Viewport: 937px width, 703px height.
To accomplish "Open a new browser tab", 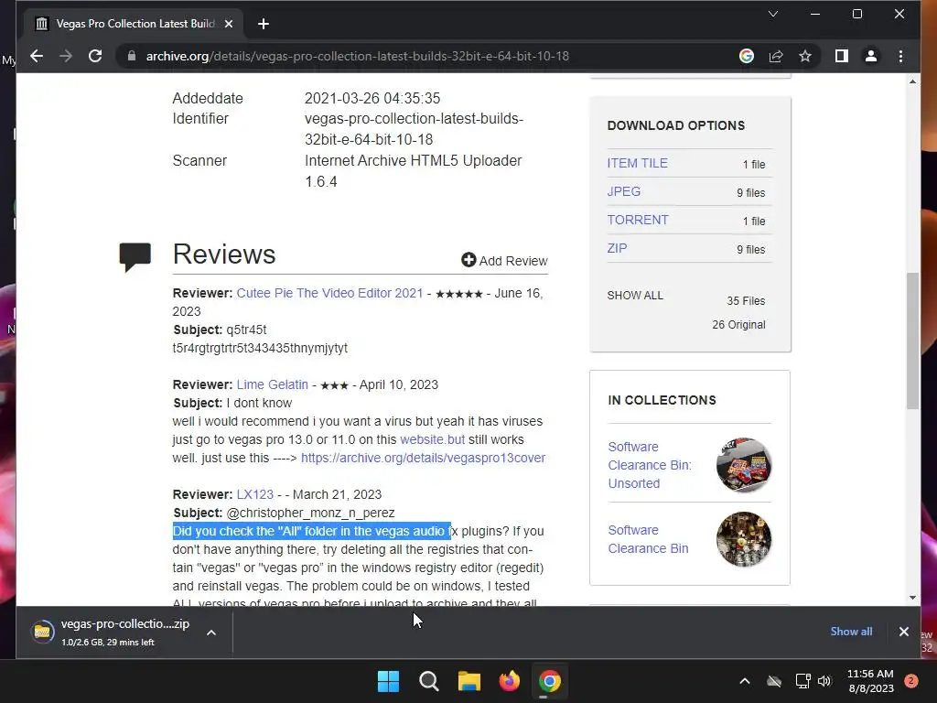I will pyautogui.click(x=264, y=24).
